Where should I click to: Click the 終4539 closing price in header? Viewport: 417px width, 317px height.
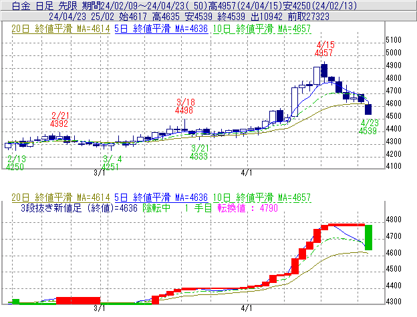[x=231, y=17]
